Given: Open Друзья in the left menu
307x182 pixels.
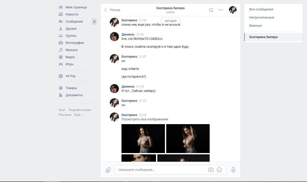Looking at the screenshot, I should (71, 29).
